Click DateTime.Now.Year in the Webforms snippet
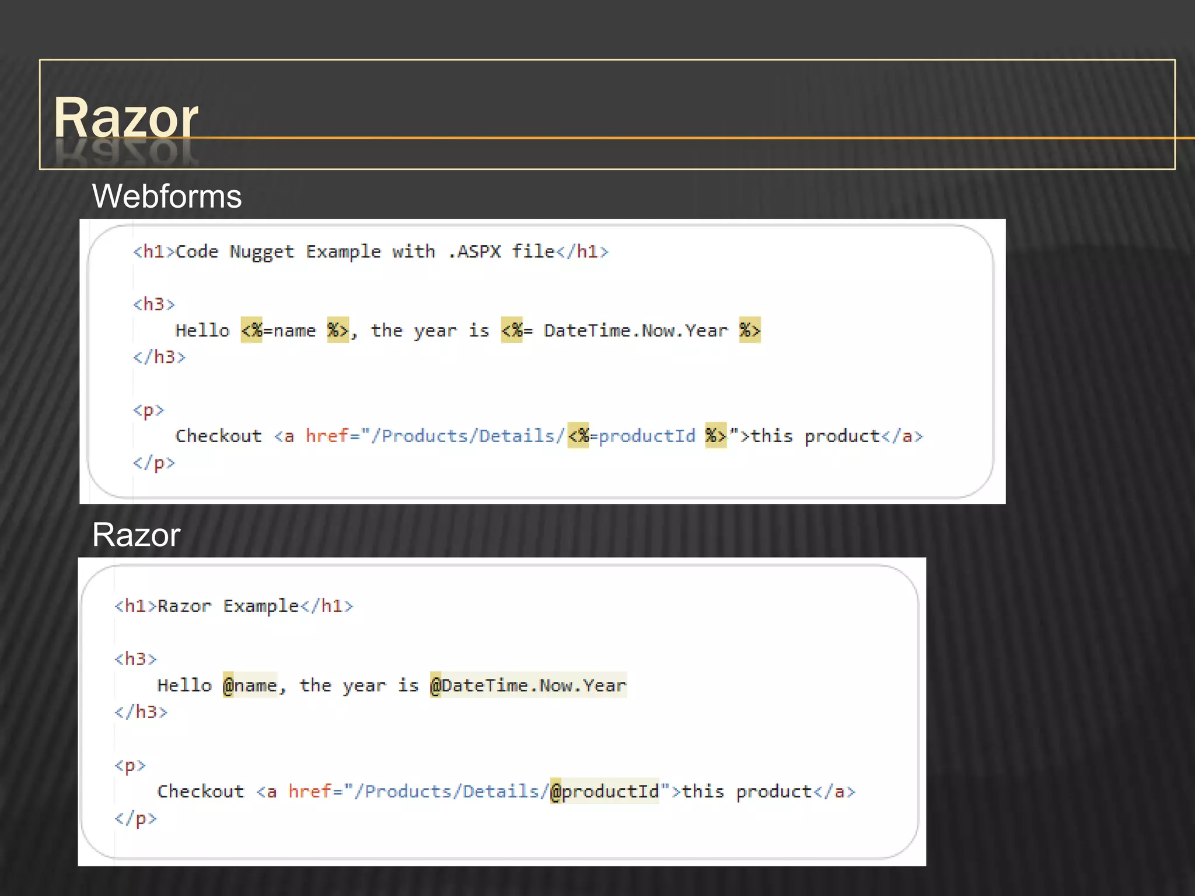Screen dimensions: 1195x896 pos(635,331)
